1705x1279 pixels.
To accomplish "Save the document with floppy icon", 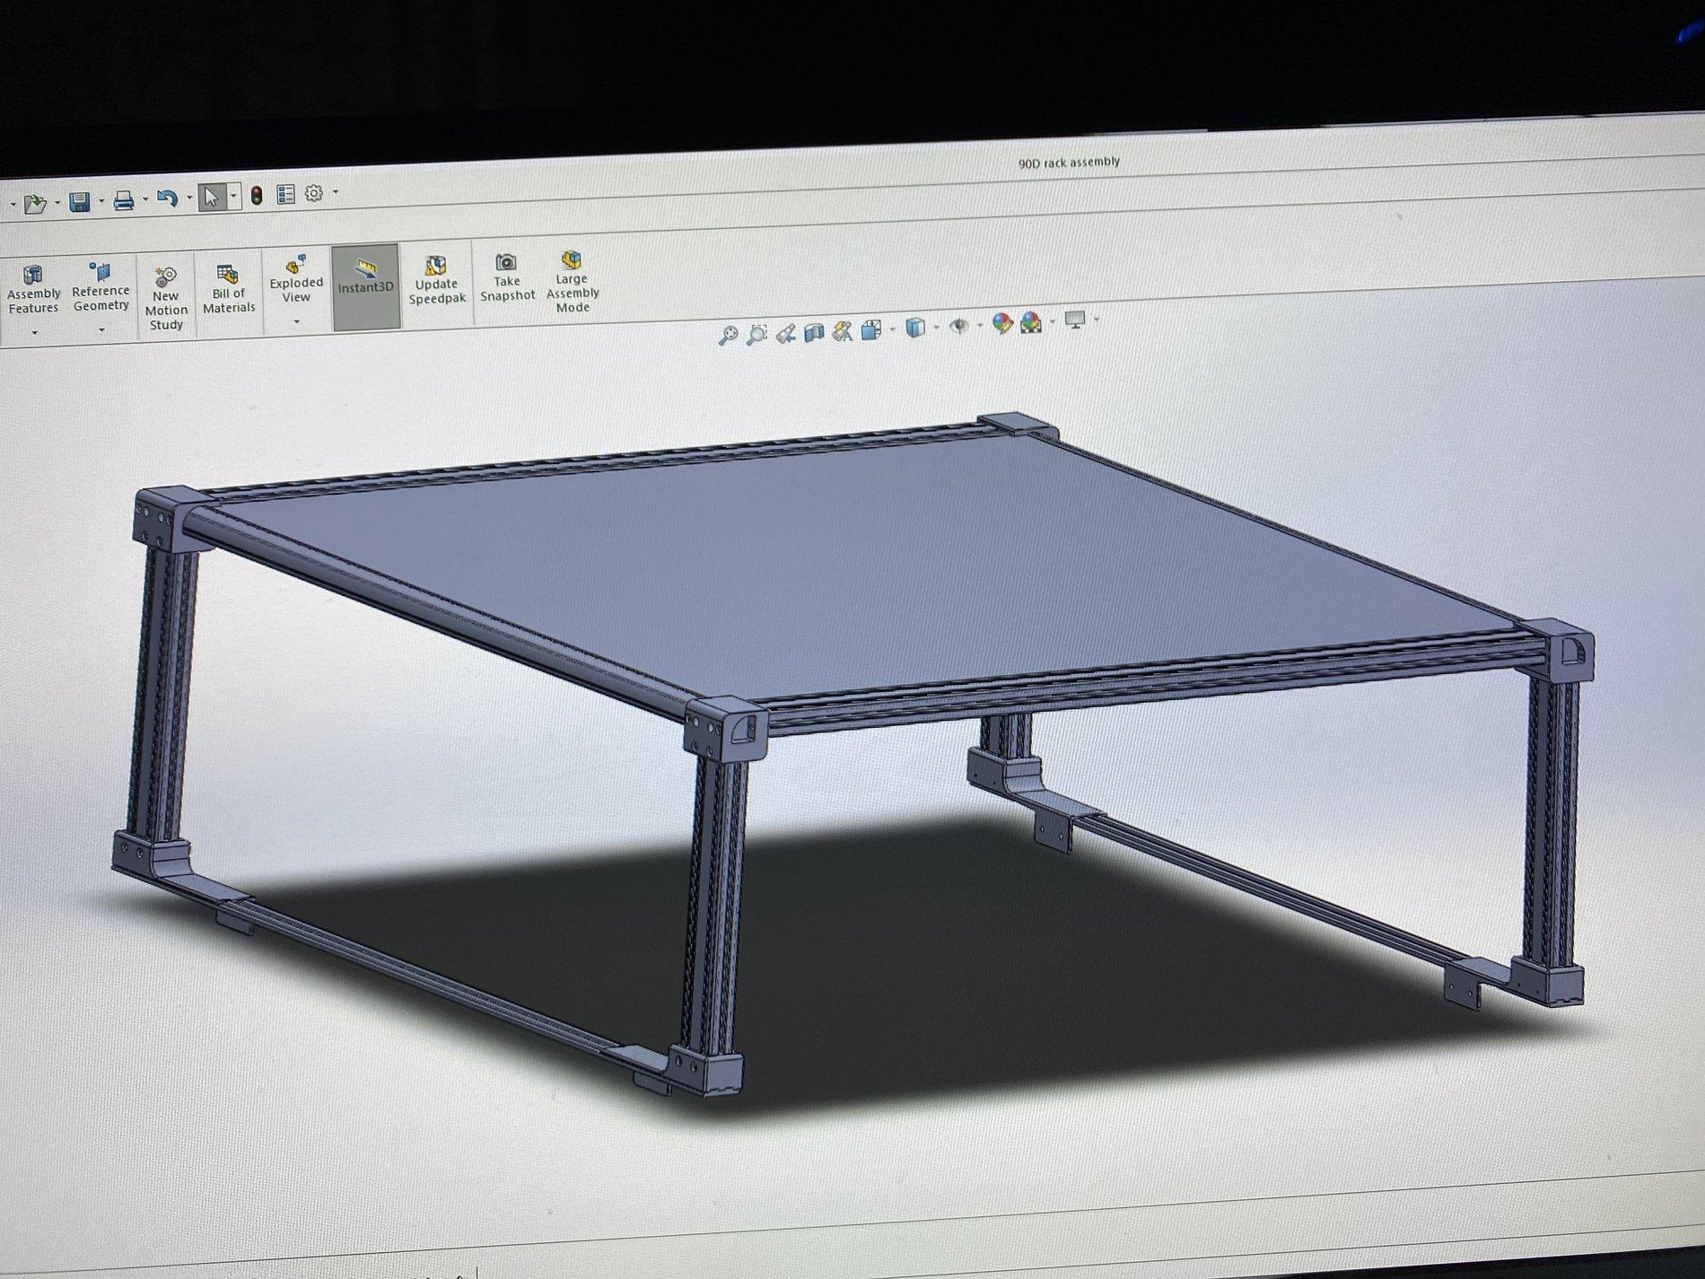I will pyautogui.click(x=80, y=202).
